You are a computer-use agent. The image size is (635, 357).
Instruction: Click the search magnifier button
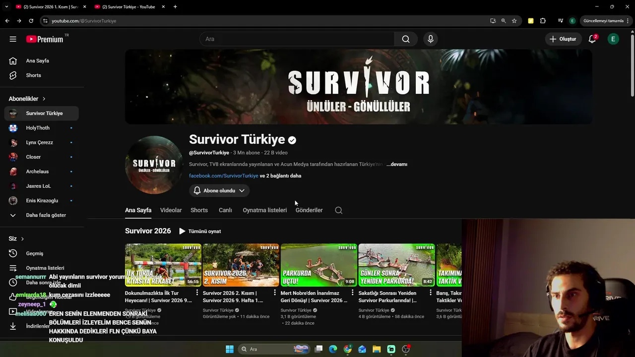click(406, 39)
